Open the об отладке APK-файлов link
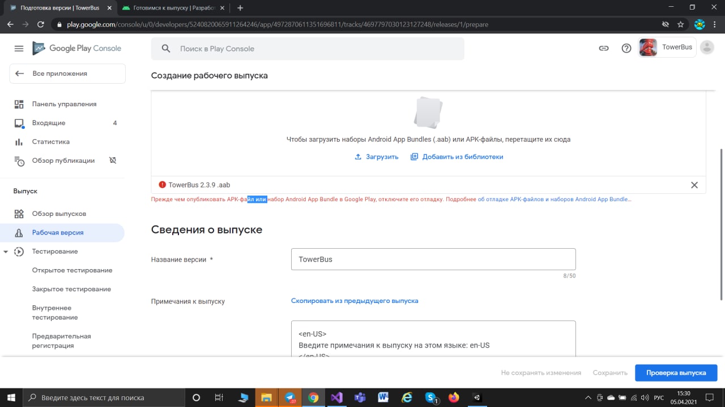The width and height of the screenshot is (725, 407). tap(555, 200)
